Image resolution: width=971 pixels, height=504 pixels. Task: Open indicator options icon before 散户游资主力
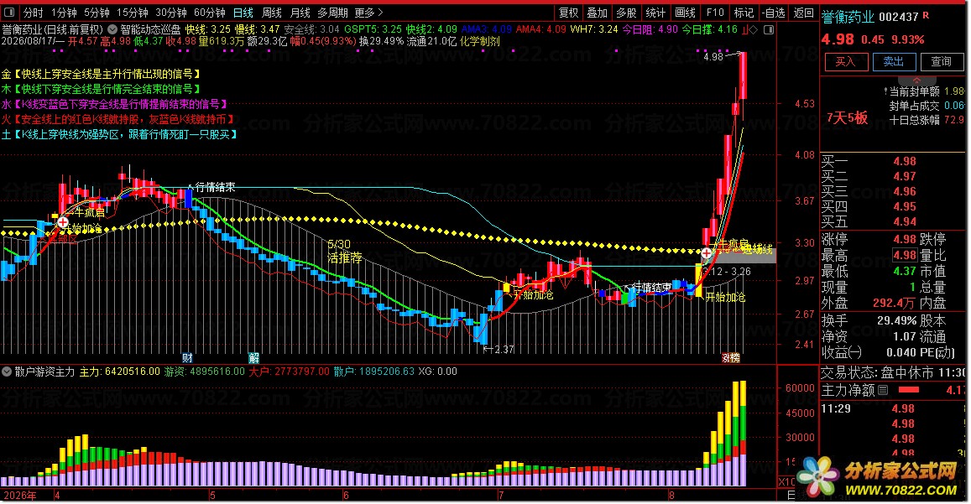click(x=7, y=372)
